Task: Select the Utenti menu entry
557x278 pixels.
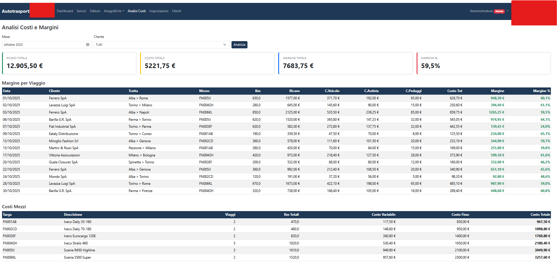Action: pos(176,11)
